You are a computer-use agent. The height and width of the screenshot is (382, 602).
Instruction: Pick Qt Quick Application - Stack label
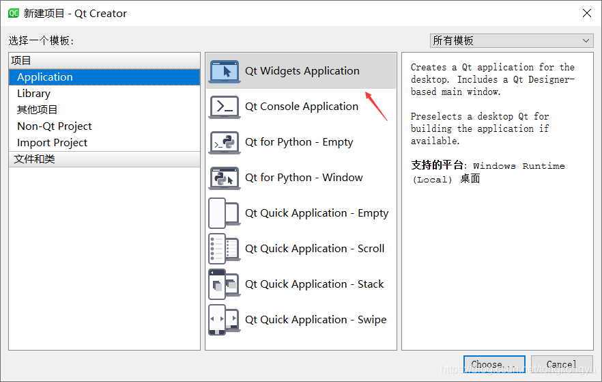coord(314,284)
